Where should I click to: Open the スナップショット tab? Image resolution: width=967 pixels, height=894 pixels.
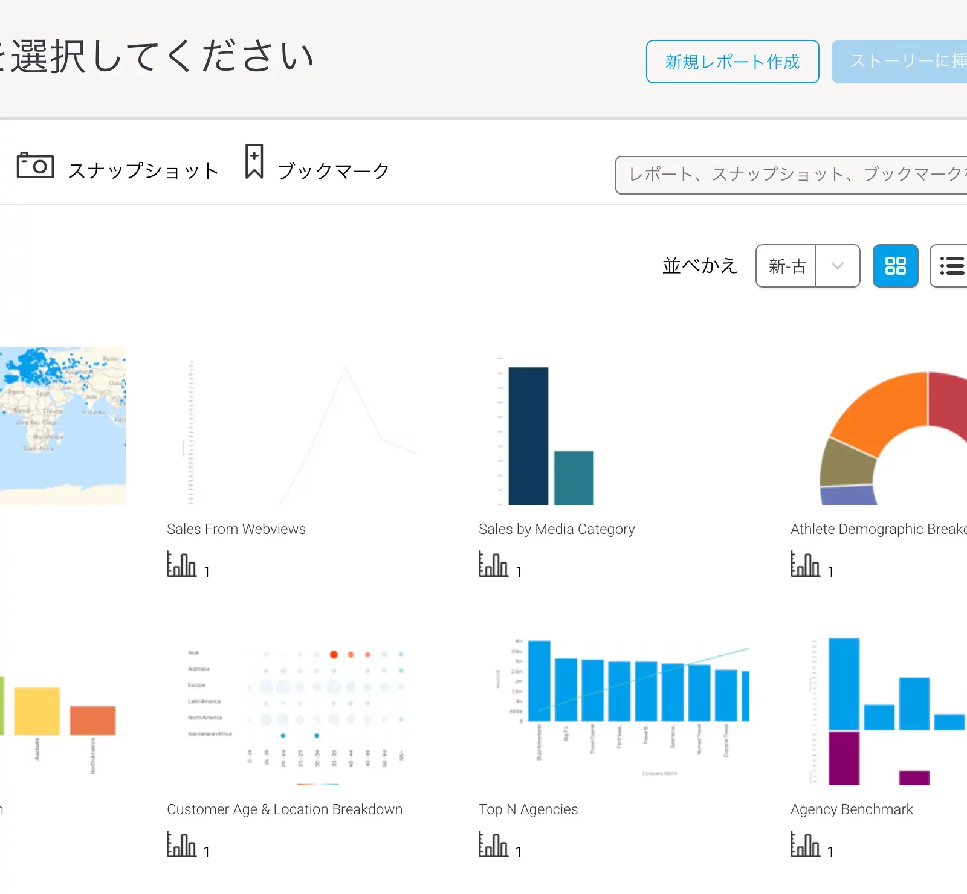[x=143, y=171]
